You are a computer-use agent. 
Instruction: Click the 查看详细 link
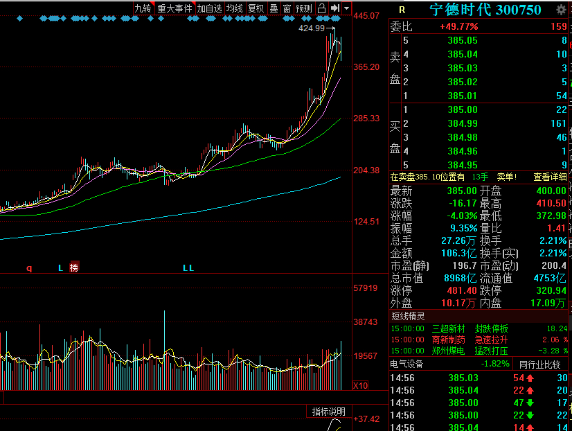pos(550,177)
